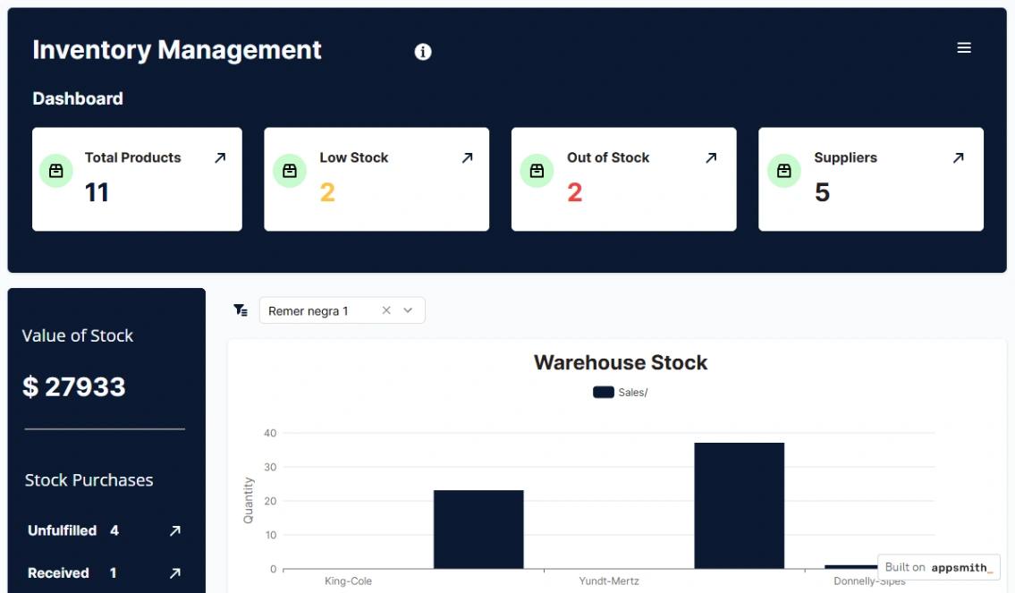Open Low Stock via its arrow icon
The height and width of the screenshot is (593, 1015).
(468, 157)
